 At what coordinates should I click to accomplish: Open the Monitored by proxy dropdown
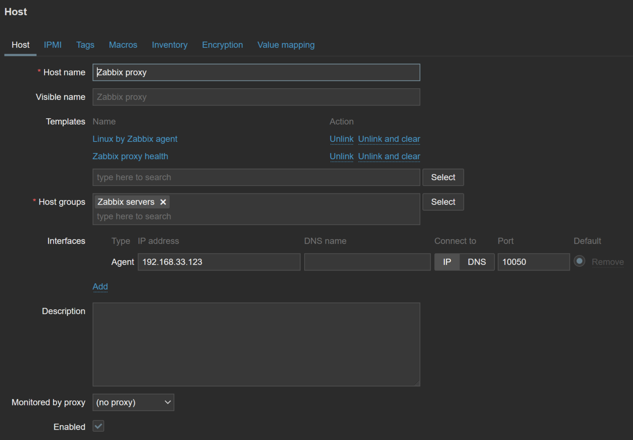(133, 402)
